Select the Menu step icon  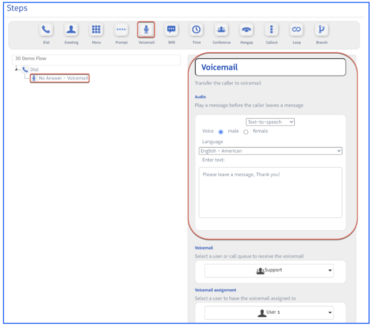[x=96, y=30]
